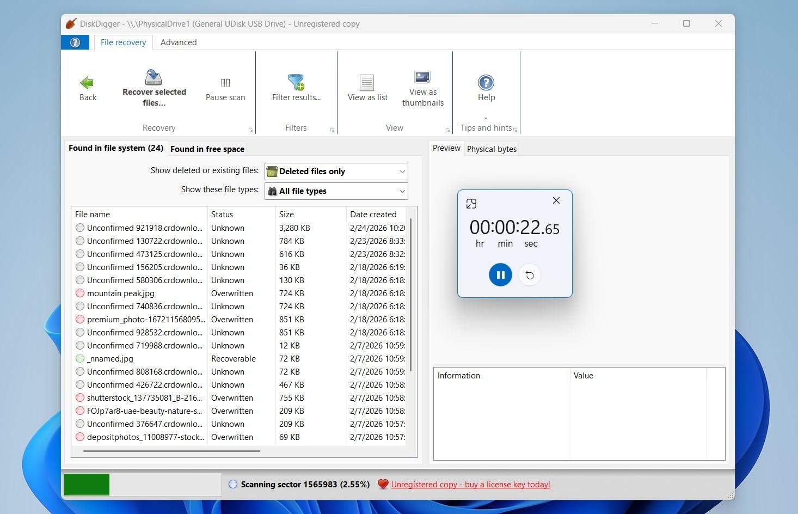Click Unregistered copy buy license link

tap(470, 485)
